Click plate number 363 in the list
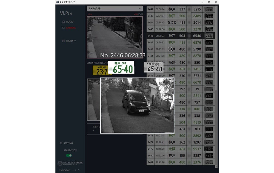274x173 pixels. point(197,129)
